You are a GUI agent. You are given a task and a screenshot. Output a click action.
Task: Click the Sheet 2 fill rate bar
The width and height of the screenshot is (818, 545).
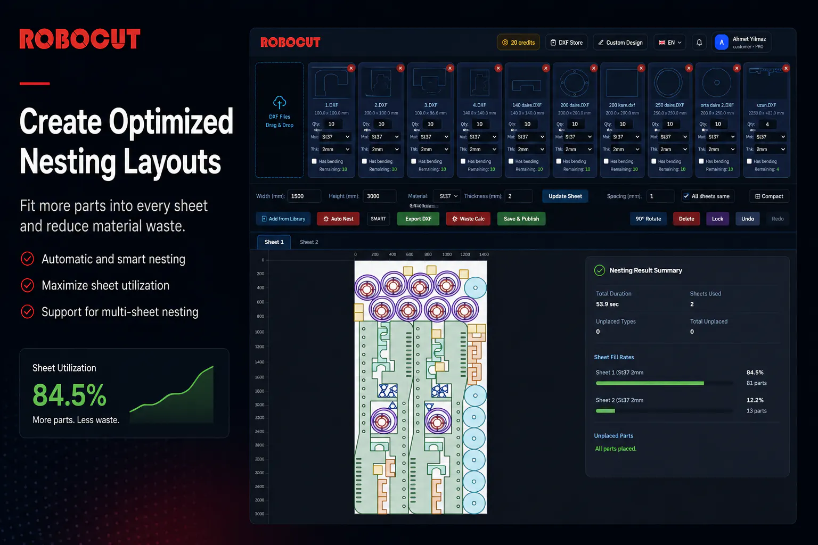point(664,411)
